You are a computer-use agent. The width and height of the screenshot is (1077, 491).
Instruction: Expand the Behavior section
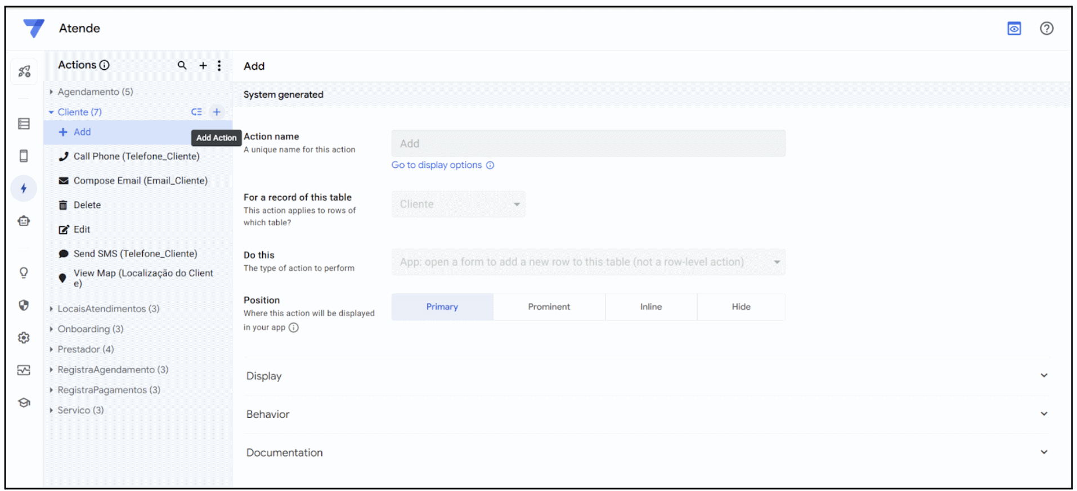tap(646, 414)
